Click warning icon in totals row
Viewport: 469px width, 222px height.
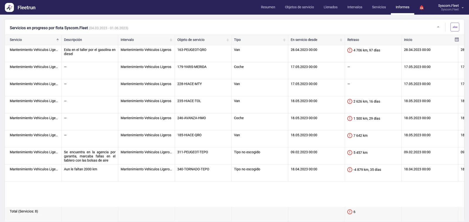(350, 212)
